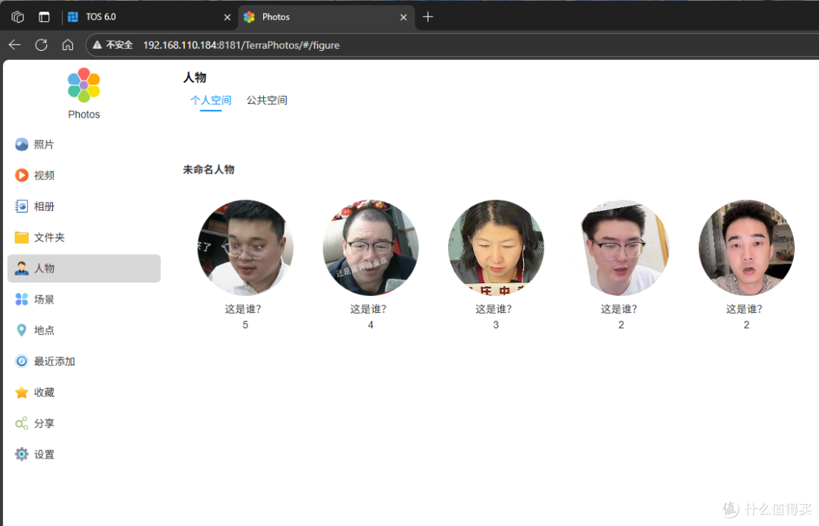
Task: Open the person thumbnail with 5 photos
Action: pyautogui.click(x=245, y=247)
